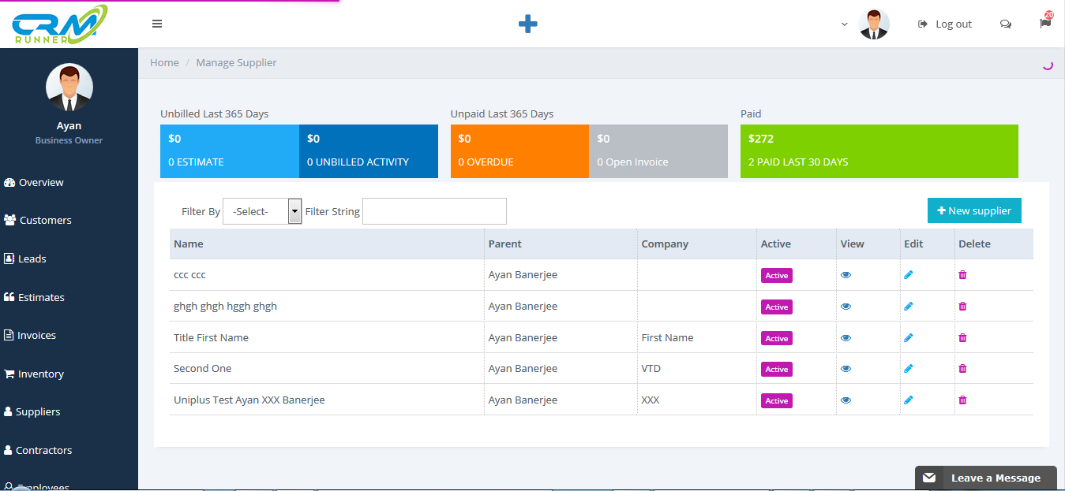Select the Invoices section in the sidebar
Screen dimensions: 1065x491
click(34, 334)
